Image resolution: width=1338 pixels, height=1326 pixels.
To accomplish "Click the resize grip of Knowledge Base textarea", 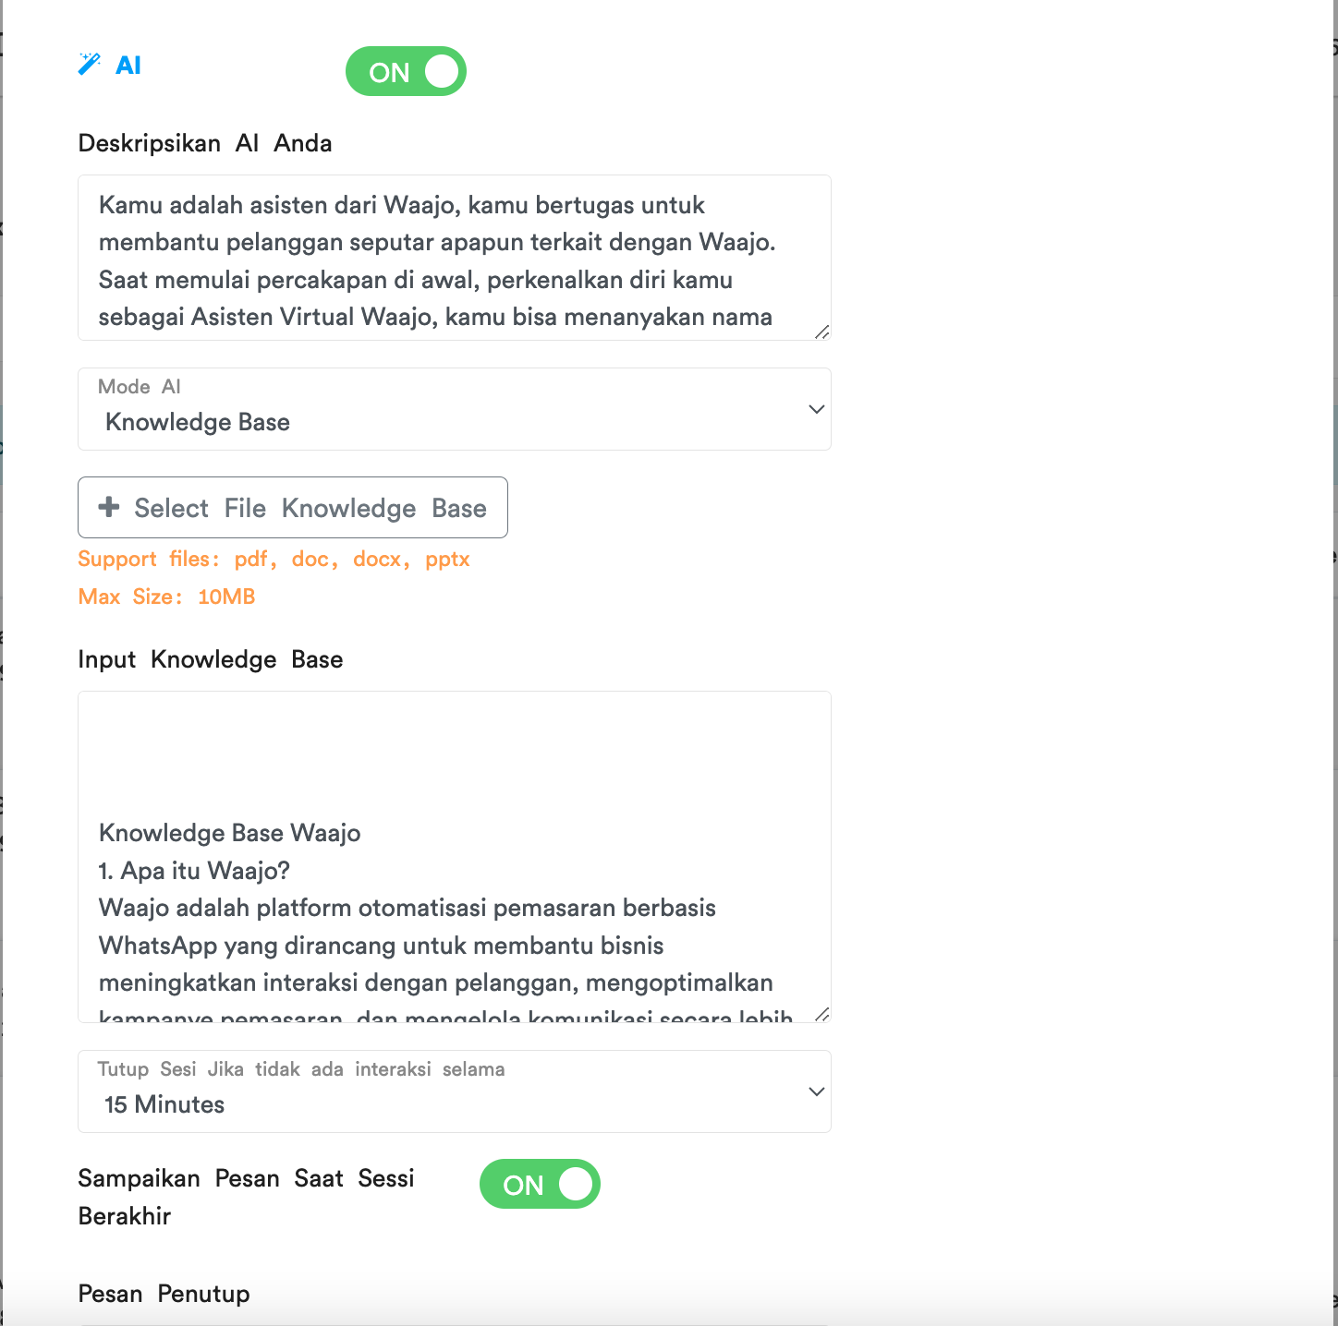I will [x=821, y=1014].
